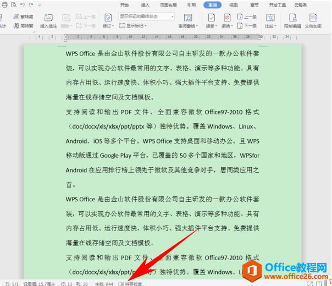Click the text Office97-2010 in second paragraph

224,112
